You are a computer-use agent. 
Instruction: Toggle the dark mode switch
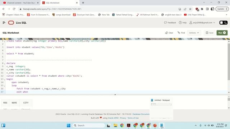click(224, 23)
